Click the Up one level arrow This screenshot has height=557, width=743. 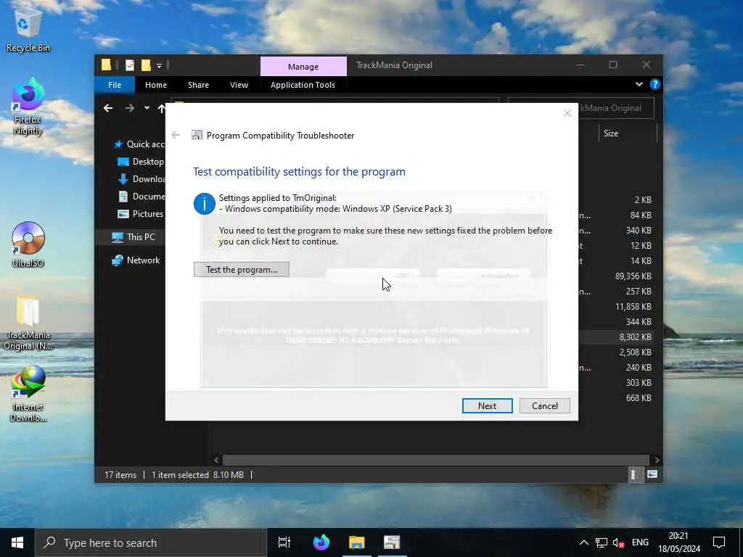[x=161, y=109]
